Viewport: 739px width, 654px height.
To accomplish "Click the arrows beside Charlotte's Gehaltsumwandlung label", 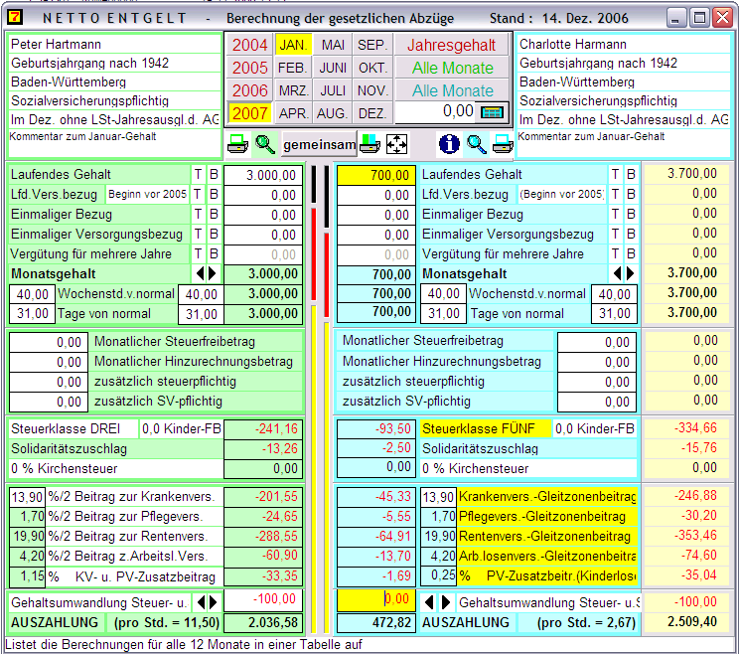I will 438,602.
